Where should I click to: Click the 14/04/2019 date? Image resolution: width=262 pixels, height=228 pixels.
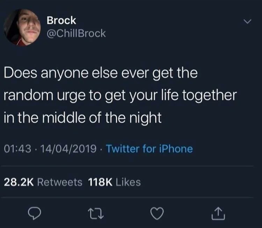[x=68, y=149]
